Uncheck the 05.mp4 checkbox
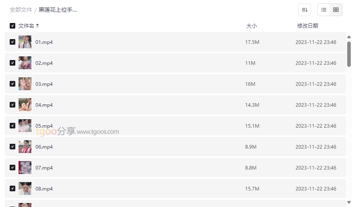352x207 pixels. [x=12, y=126]
